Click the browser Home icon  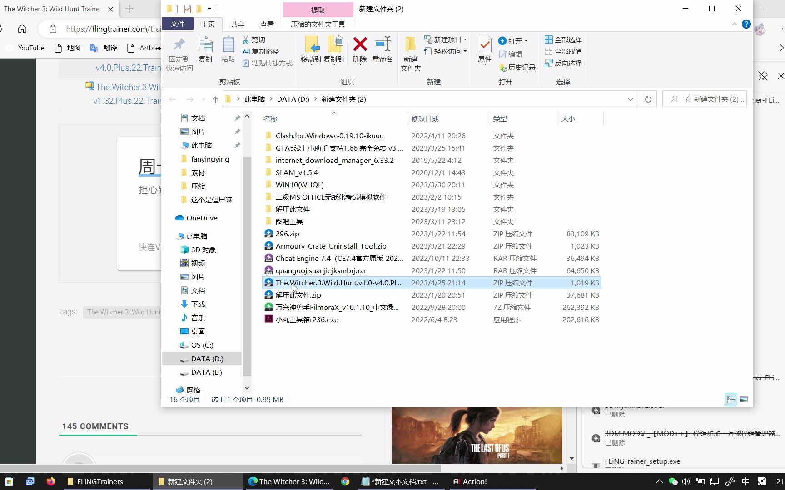point(22,29)
